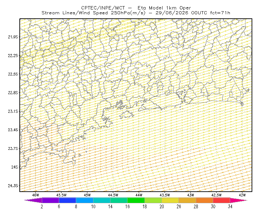The height and width of the screenshot is (210, 272).
Task: Click the 21.9S latitude axis label
Action: coord(13,37)
